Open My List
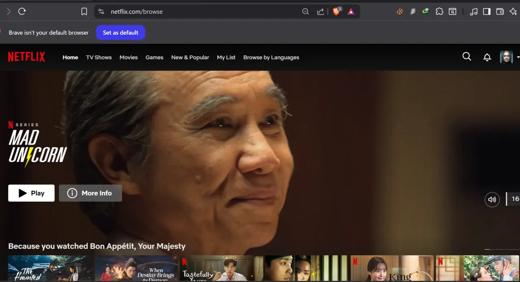Viewport: 520px width, 282px height. click(x=226, y=57)
